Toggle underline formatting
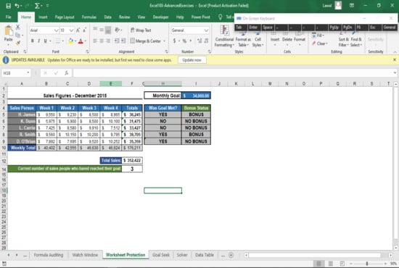 click(x=45, y=41)
